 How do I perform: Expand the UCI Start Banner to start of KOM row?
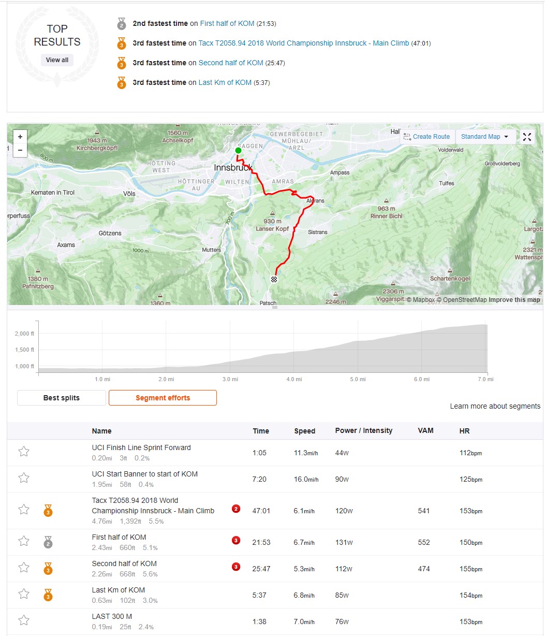pyautogui.click(x=275, y=479)
